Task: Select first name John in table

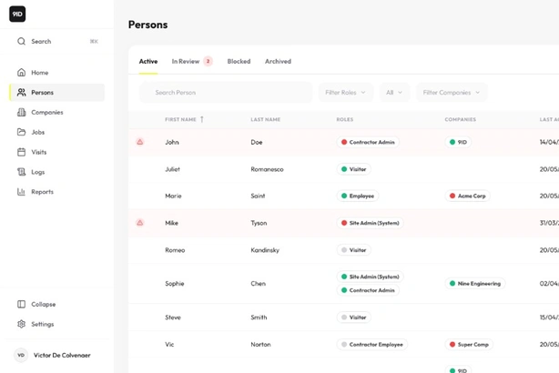Action: pyautogui.click(x=172, y=142)
